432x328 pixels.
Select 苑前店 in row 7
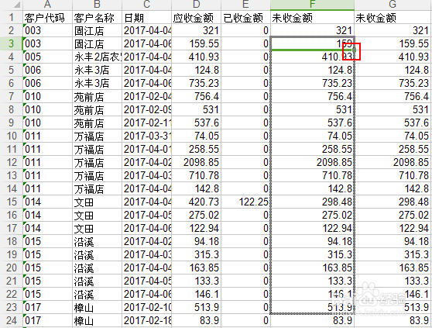(x=97, y=96)
